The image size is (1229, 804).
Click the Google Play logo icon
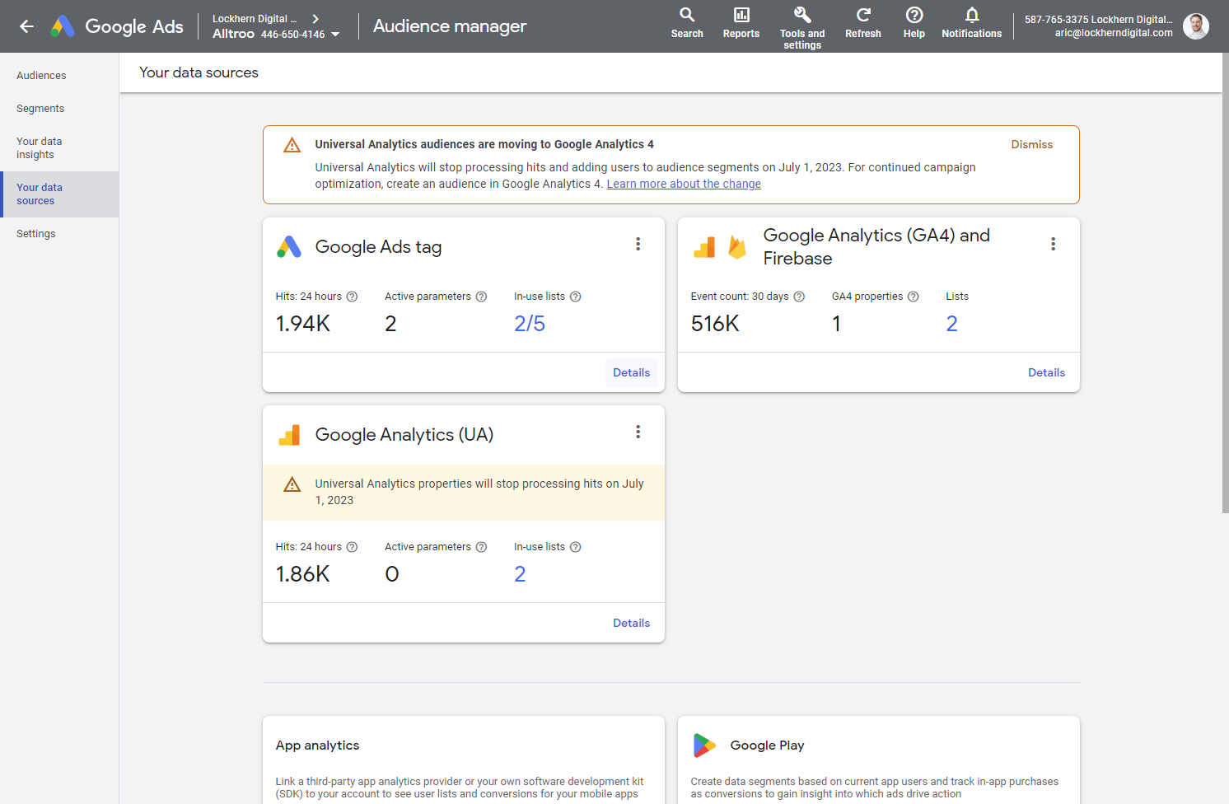[704, 746]
